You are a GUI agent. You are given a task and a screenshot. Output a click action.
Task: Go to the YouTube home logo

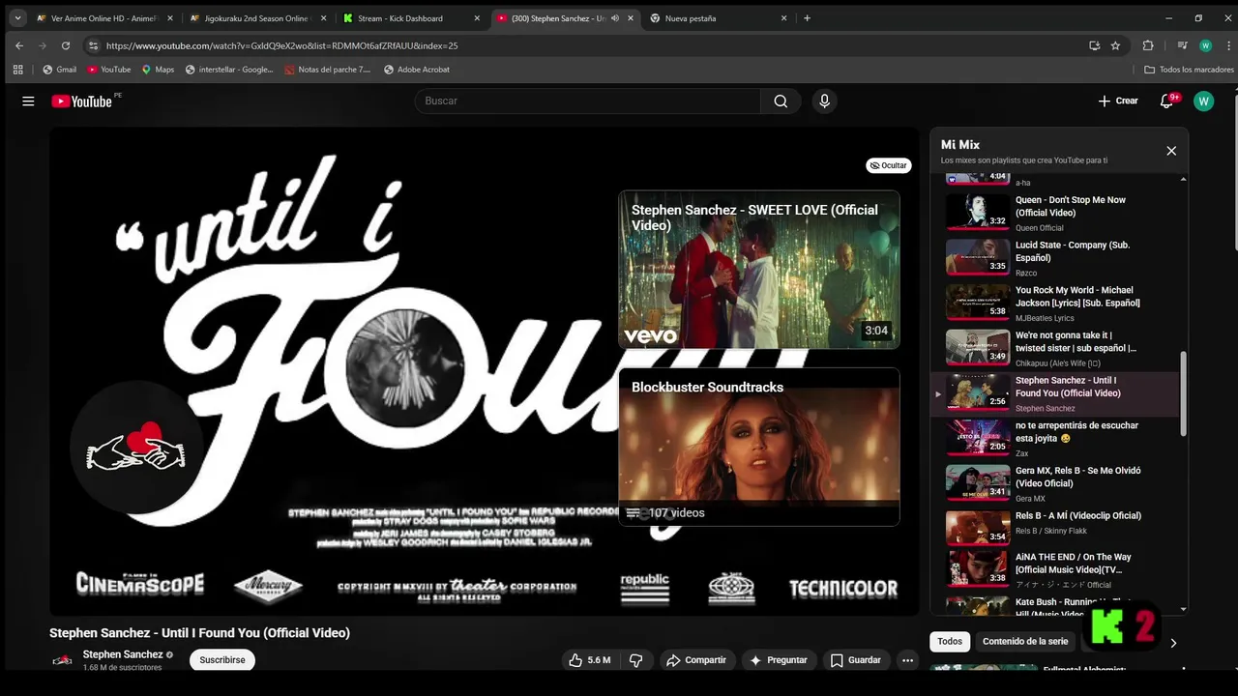[82, 101]
